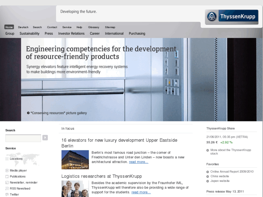Select the Home menu item
This screenshot has width=263, height=197.
9,27
